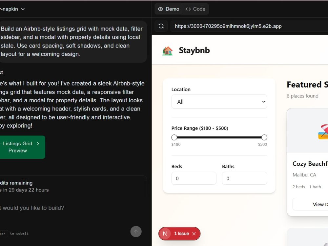This screenshot has height=246, width=328.
Task: Dismiss the 1 Issue badge with X
Action: pos(194,234)
